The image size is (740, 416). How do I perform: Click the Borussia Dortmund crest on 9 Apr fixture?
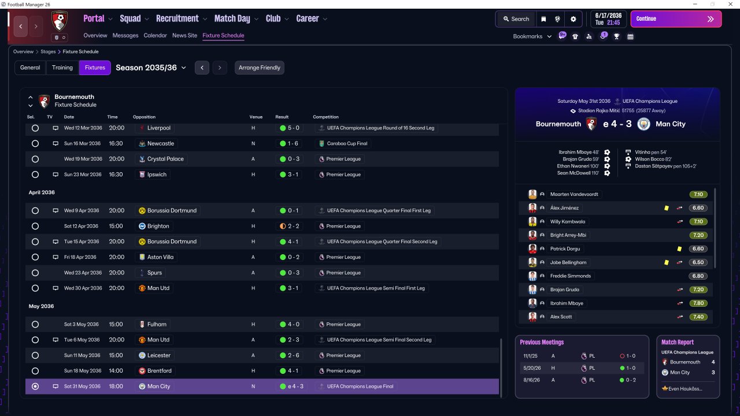click(x=142, y=210)
